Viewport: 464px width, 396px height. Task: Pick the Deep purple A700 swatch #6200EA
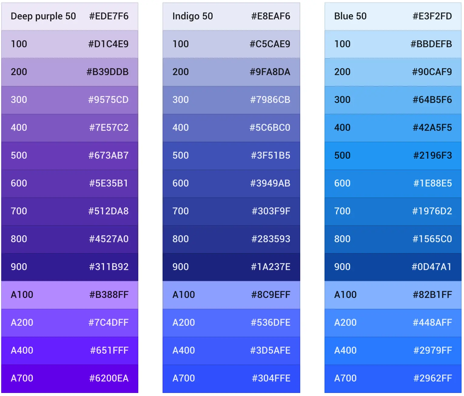click(x=70, y=379)
